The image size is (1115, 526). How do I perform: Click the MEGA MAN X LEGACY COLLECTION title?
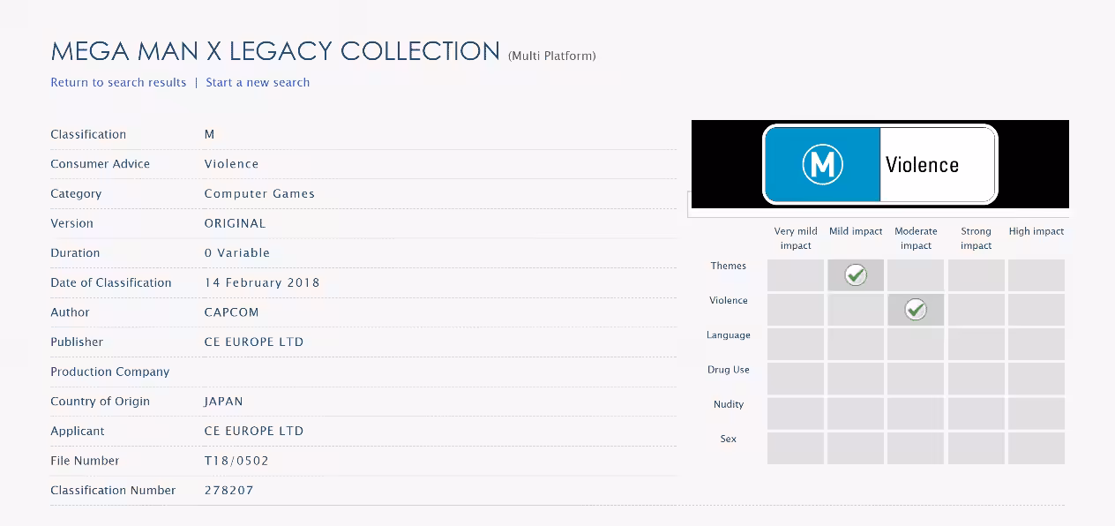coord(273,51)
